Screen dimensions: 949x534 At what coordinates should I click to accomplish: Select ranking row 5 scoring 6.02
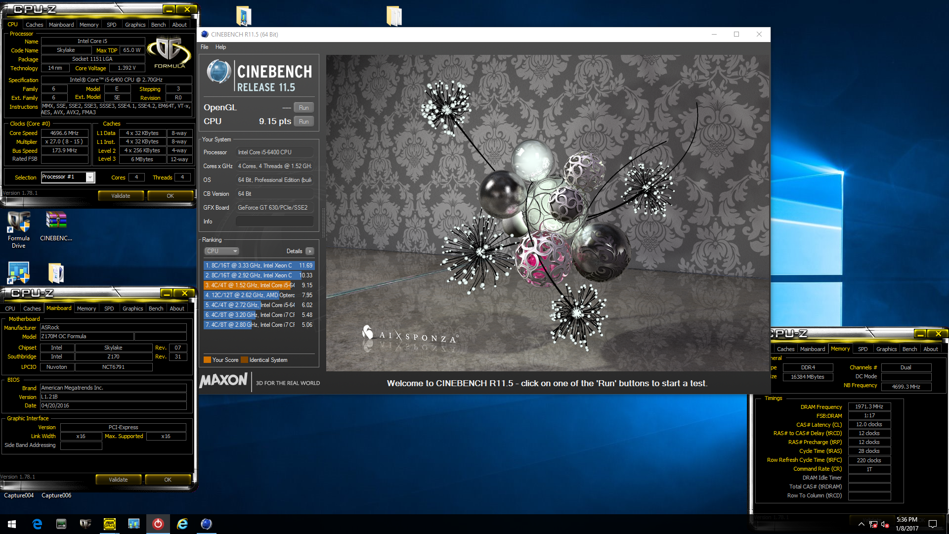click(x=259, y=305)
